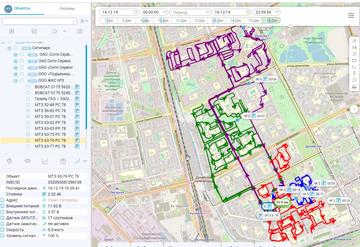Collapse the ООО ЖКС №3 group
This screenshot has height=247, width=360.
pos(16,81)
